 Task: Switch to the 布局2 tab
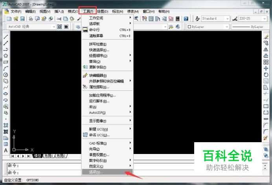click(x=61, y=156)
